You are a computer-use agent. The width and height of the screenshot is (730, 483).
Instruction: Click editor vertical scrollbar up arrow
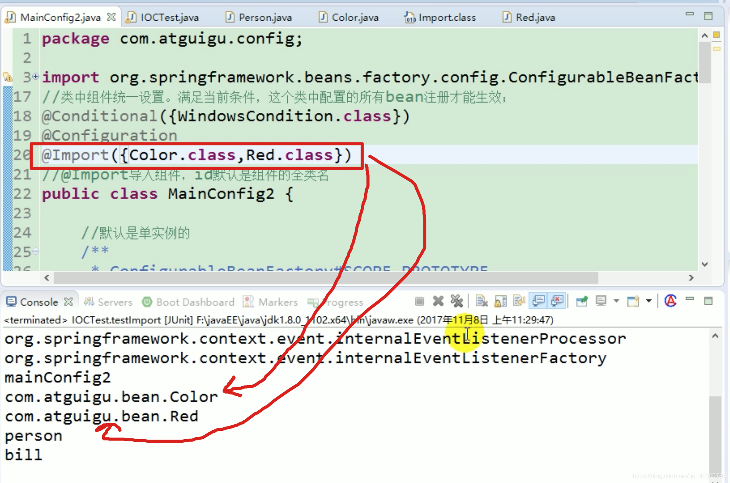705,35
